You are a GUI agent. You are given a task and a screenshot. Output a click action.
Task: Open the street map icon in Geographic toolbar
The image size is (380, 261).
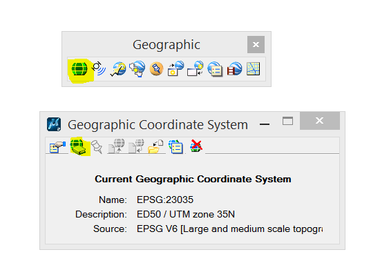[254, 69]
